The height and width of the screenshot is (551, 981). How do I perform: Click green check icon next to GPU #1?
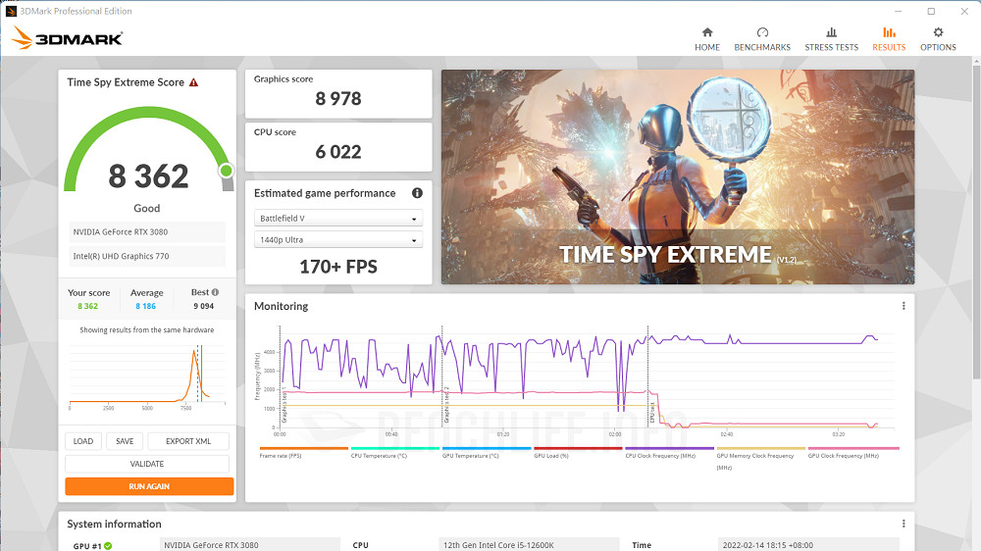(x=108, y=546)
